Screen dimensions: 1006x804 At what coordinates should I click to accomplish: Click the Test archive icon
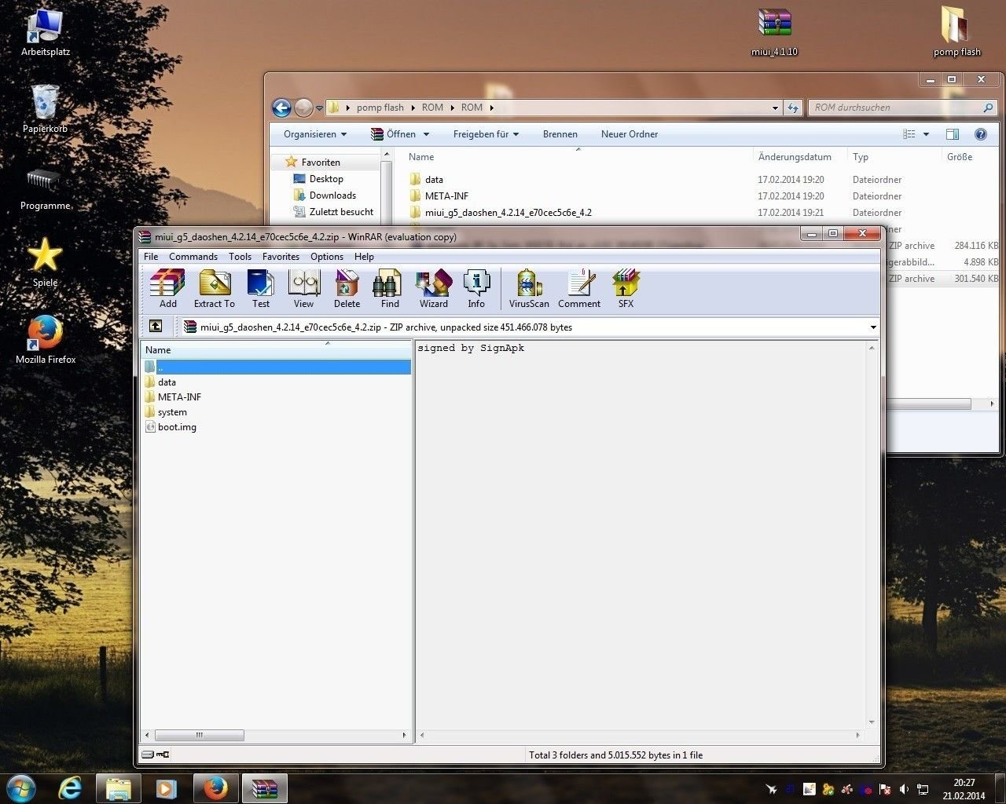point(261,288)
